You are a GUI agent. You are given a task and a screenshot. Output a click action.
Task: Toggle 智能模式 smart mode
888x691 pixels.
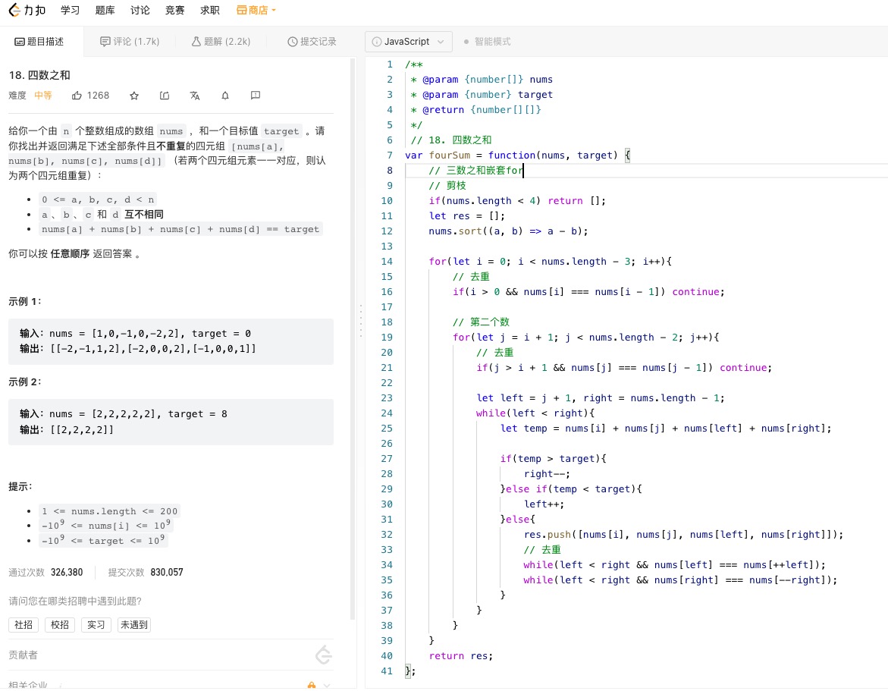[x=487, y=42]
